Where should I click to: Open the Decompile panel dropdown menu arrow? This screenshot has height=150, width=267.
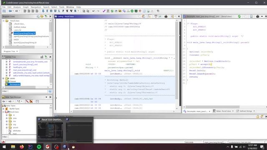click(x=262, y=16)
